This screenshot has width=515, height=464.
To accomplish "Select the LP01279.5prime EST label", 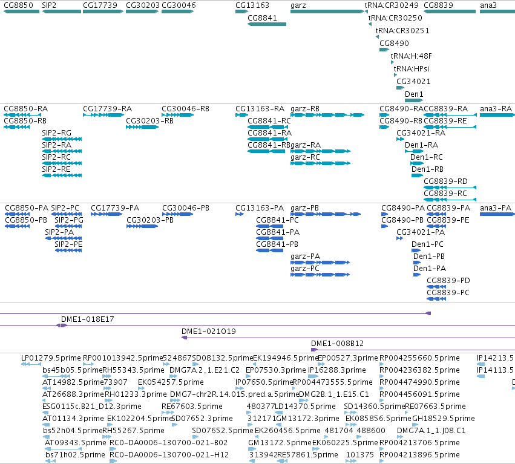I will click(x=51, y=358).
